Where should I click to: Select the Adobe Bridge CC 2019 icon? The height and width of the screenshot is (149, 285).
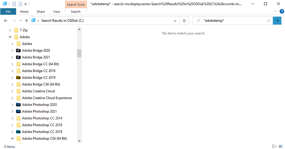18,77
